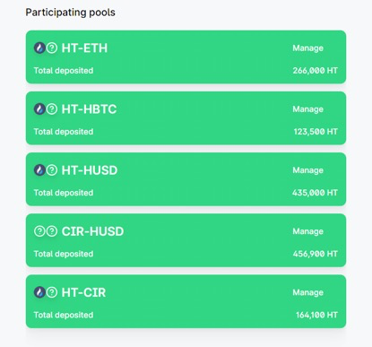Click the second question mark icon beside CIR-HUSD
Image resolution: width=372 pixels, height=347 pixels.
pyautogui.click(x=52, y=231)
